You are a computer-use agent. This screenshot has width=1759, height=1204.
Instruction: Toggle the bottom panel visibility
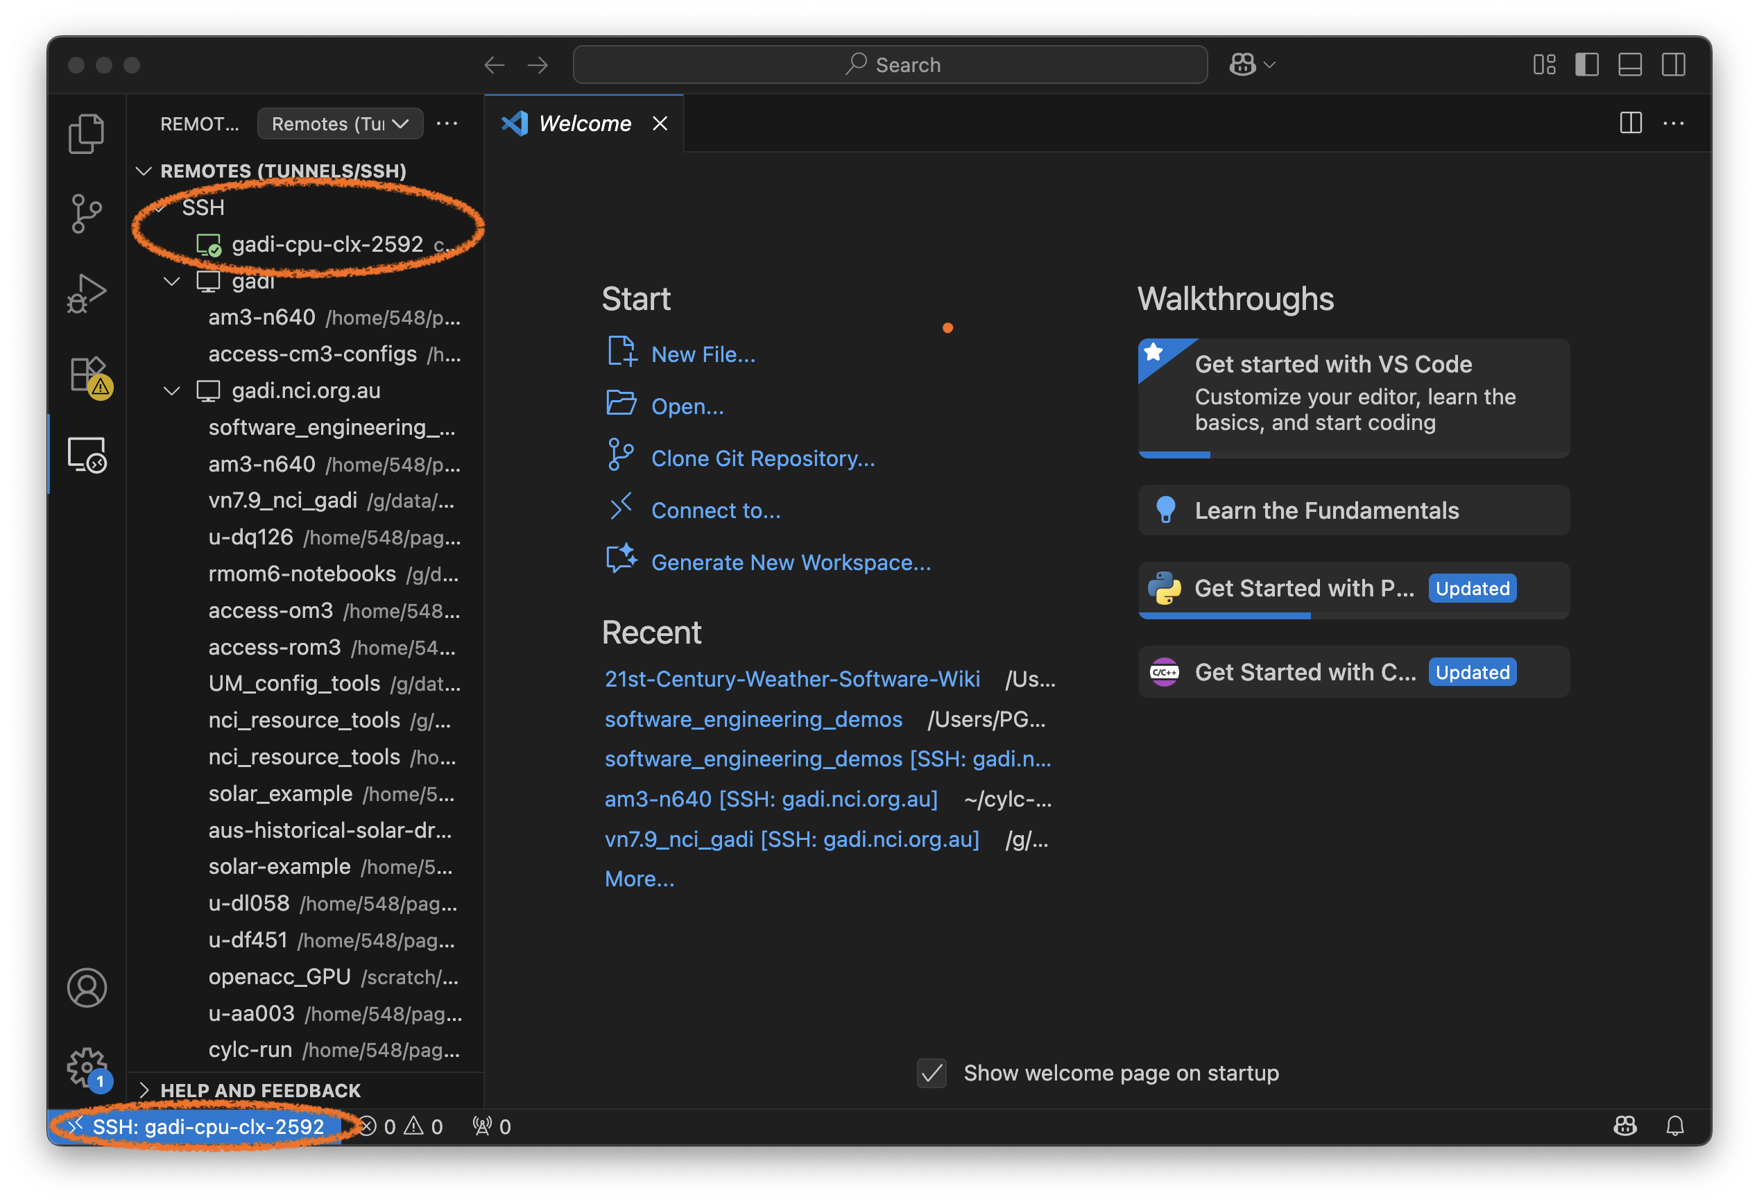(x=1629, y=65)
